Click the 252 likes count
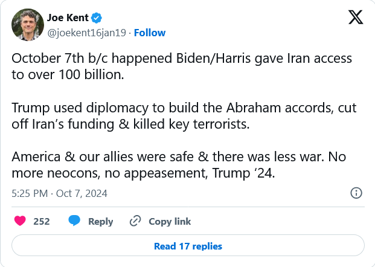 [42, 222]
